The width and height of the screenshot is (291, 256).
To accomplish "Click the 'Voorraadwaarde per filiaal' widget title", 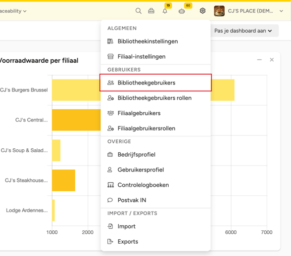I will click(39, 60).
